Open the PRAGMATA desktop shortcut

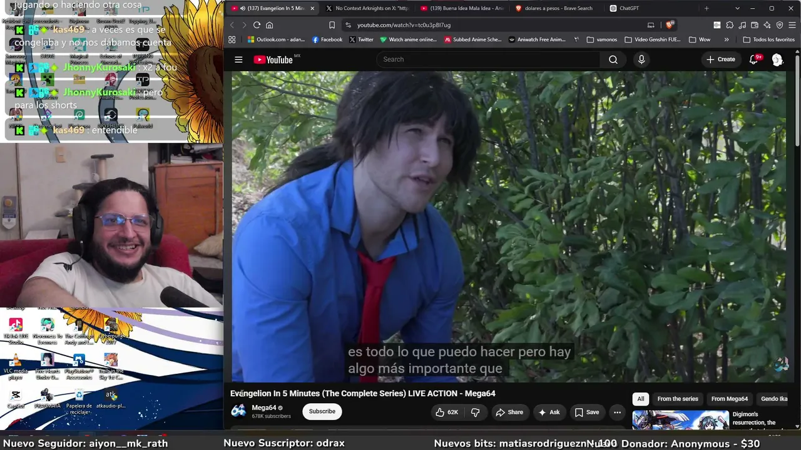[47, 399]
